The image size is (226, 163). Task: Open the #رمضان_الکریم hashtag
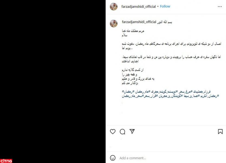pos(209,96)
